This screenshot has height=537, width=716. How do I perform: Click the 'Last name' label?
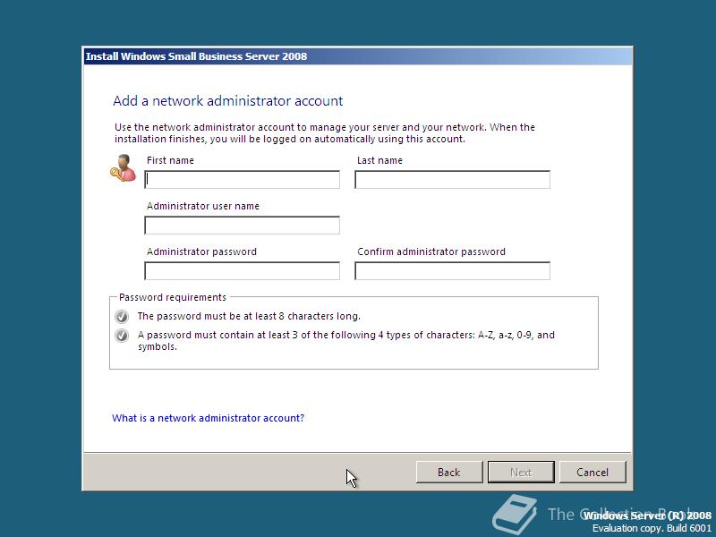click(379, 160)
